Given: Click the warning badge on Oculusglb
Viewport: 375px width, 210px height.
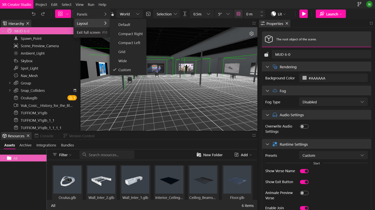Looking at the screenshot, I should (x=72, y=98).
